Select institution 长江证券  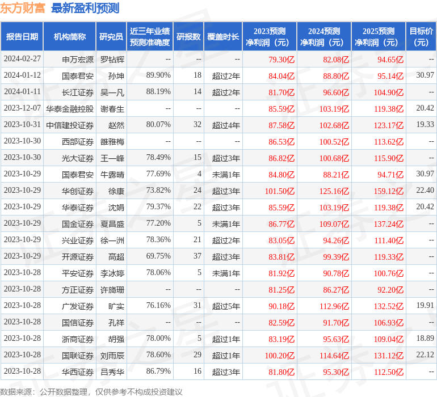tap(78, 92)
